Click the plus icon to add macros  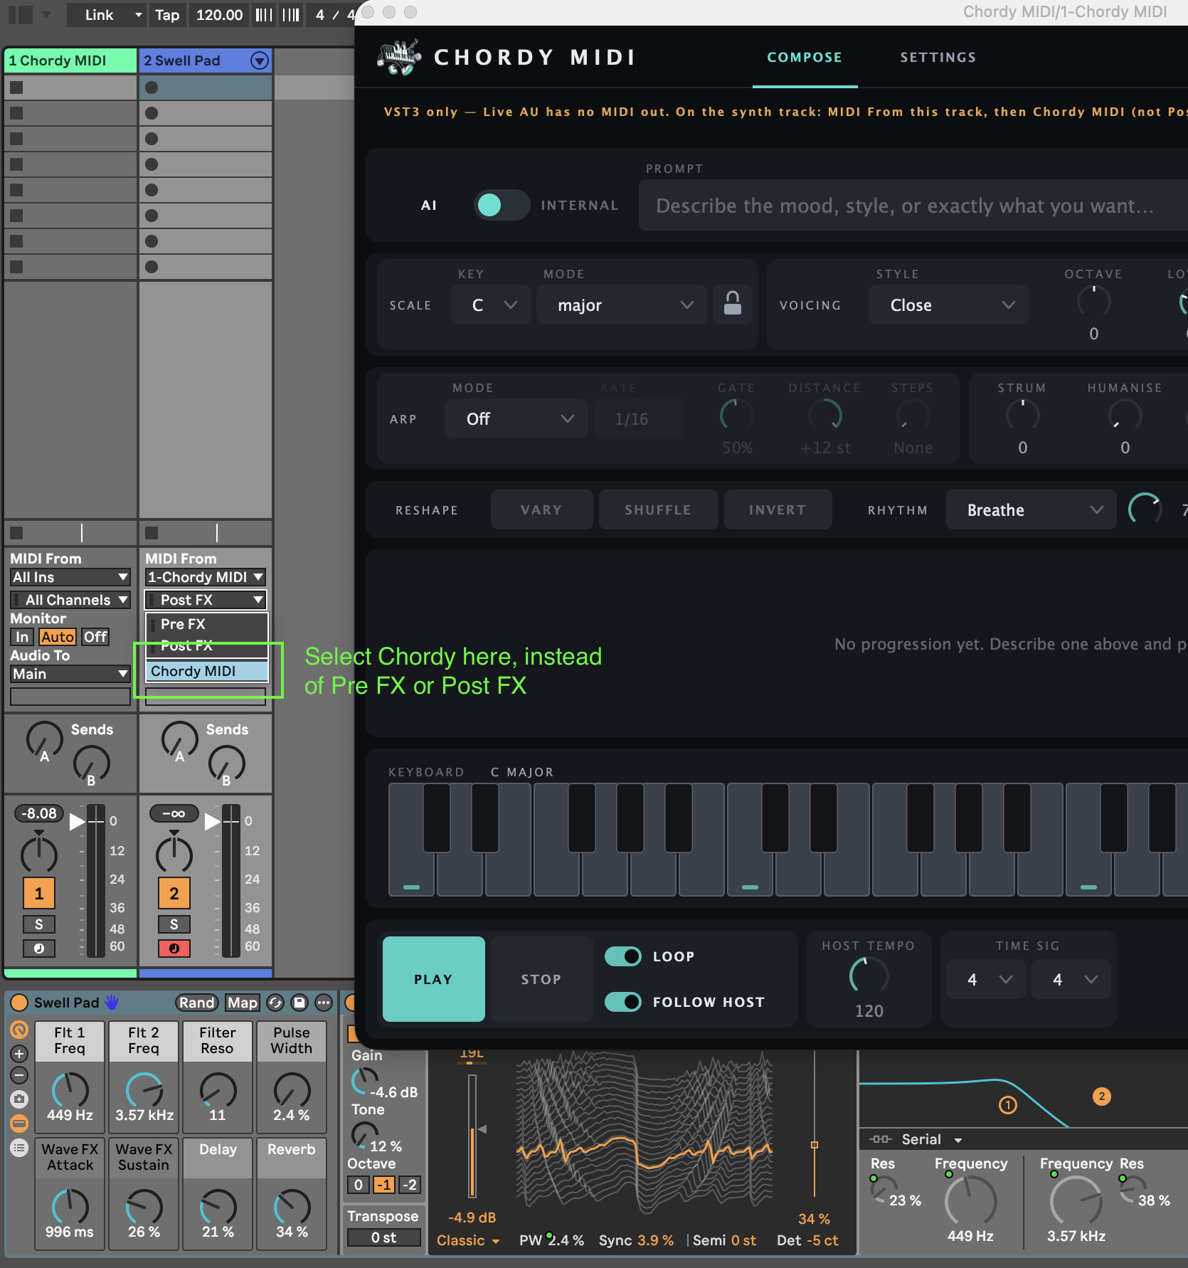click(x=19, y=1054)
